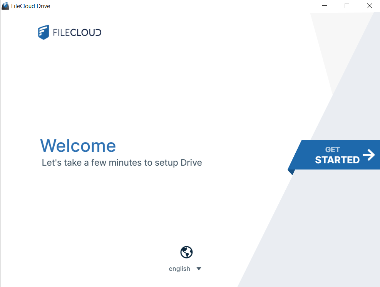Click the "Let's take a few minutes" subtitle
Screen dimensions: 380x287
122,163
